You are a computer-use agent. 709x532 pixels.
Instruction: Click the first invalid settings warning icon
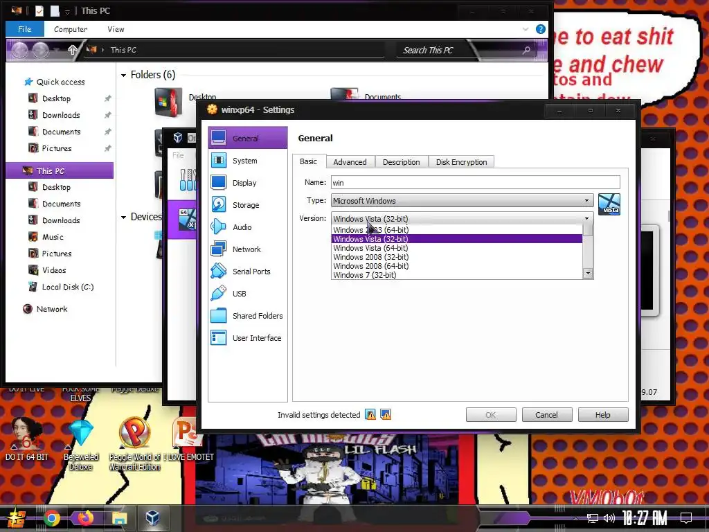[370, 414]
